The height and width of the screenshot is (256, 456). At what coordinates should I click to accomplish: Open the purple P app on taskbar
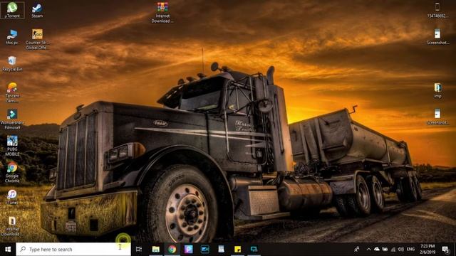(x=188, y=250)
